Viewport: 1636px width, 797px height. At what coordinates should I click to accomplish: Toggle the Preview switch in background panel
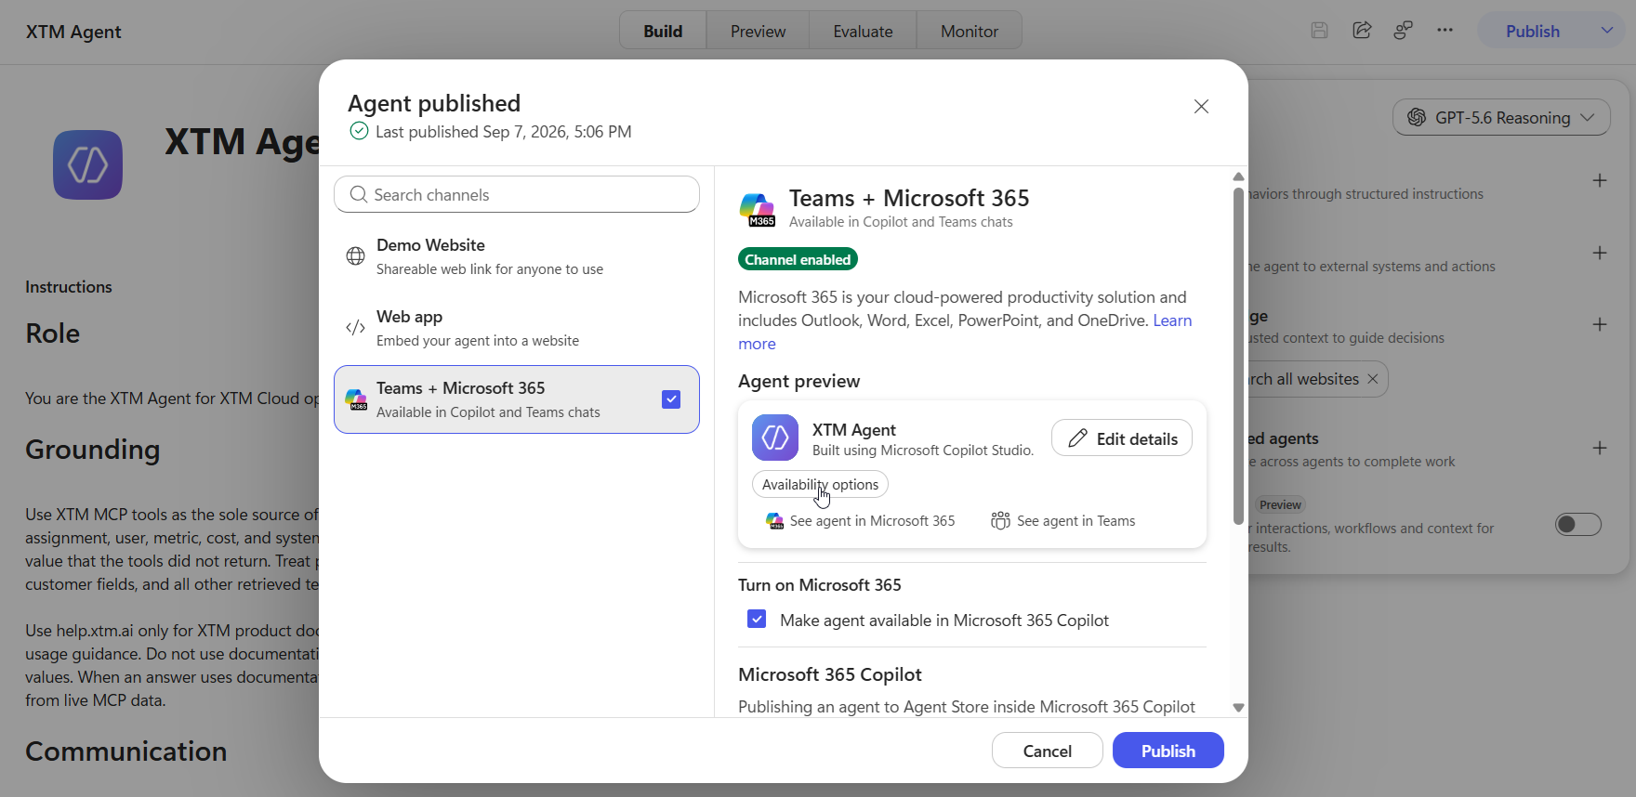(x=1578, y=525)
